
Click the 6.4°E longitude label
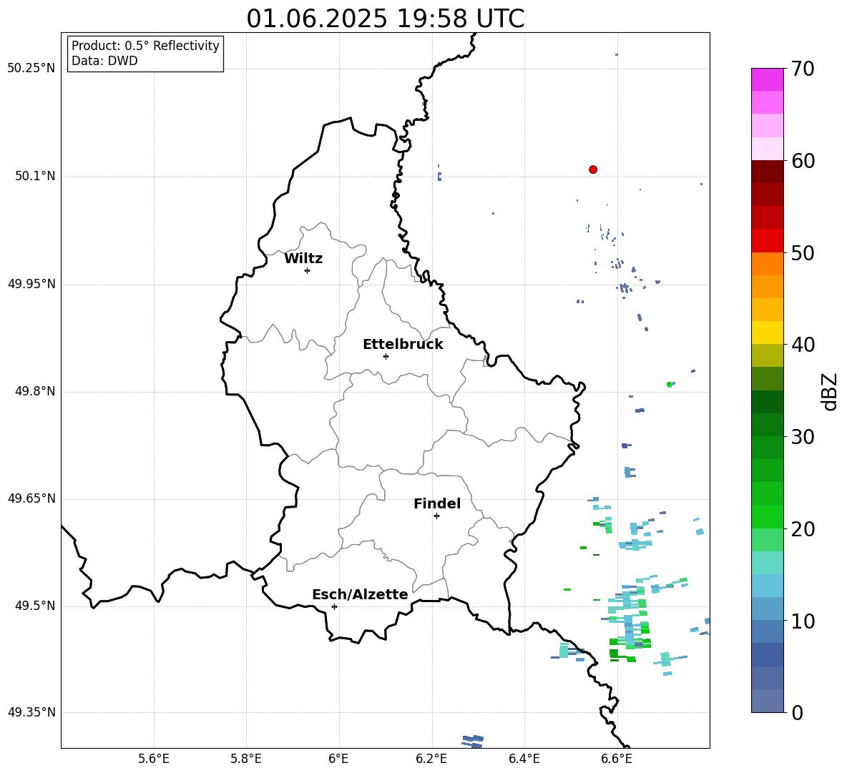524,759
